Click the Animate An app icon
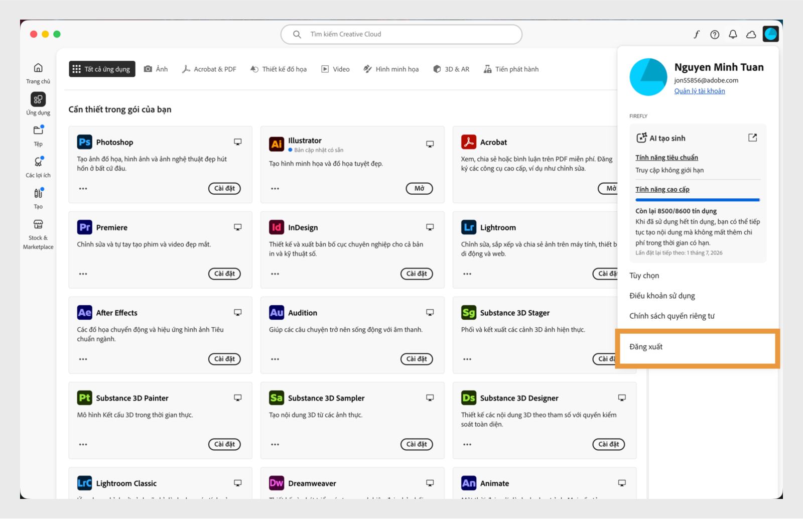This screenshot has height=519, width=803. (469, 483)
